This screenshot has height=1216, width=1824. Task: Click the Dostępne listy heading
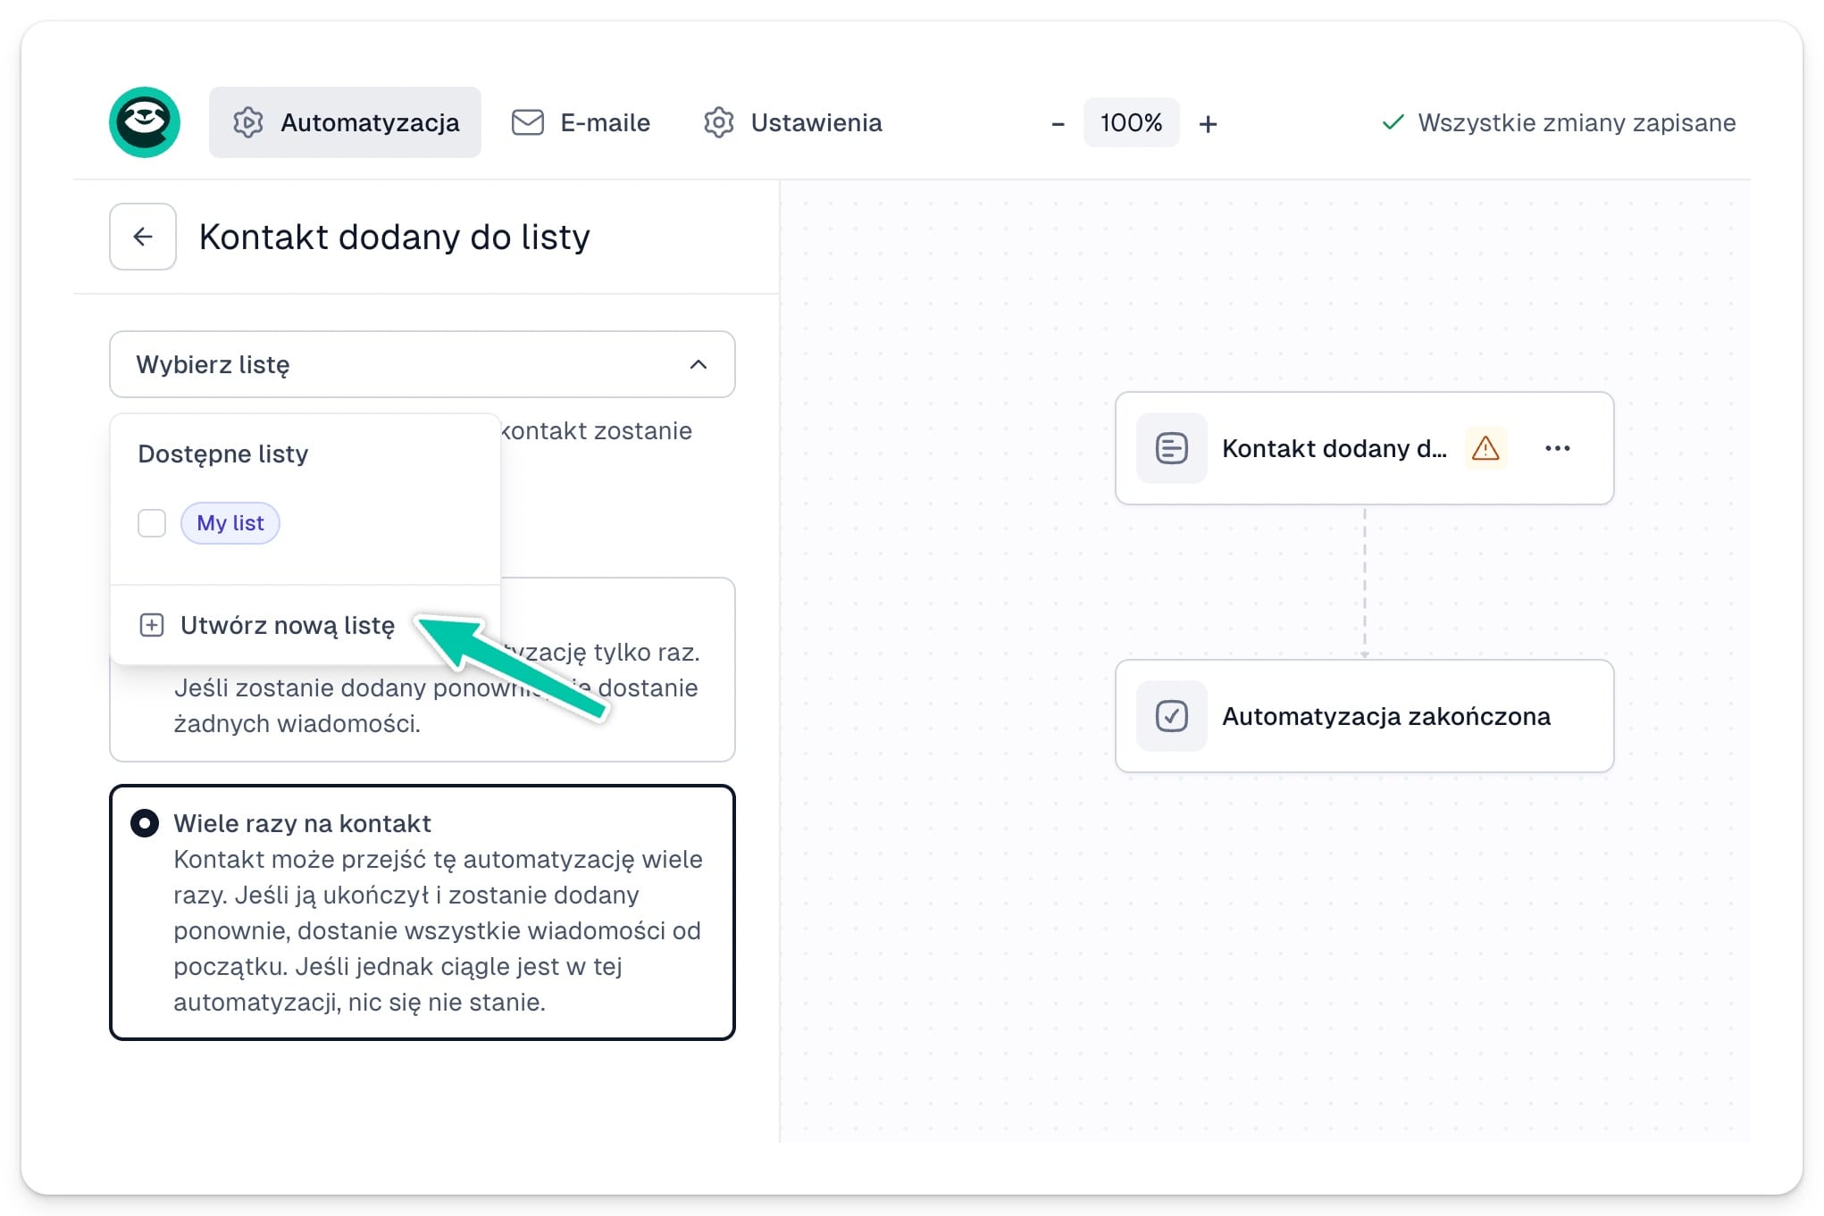point(223,454)
